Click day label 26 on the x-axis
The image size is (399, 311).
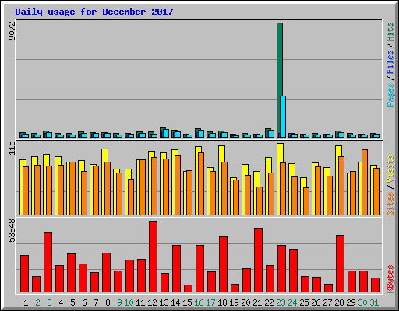(x=316, y=302)
